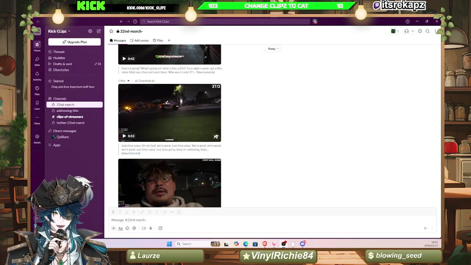Open channel notification bell settings

point(420,31)
